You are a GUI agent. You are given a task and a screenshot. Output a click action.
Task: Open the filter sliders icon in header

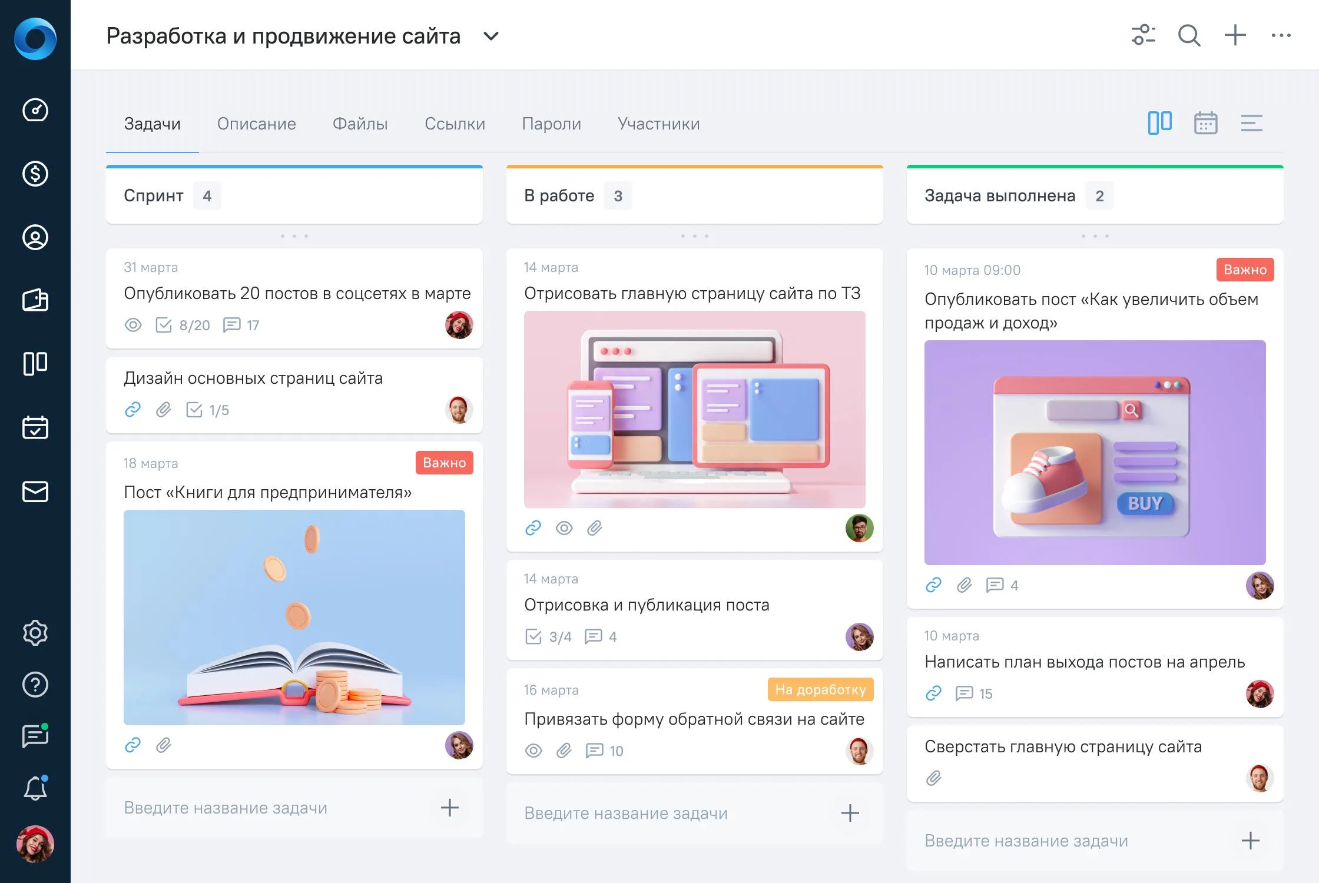point(1143,35)
